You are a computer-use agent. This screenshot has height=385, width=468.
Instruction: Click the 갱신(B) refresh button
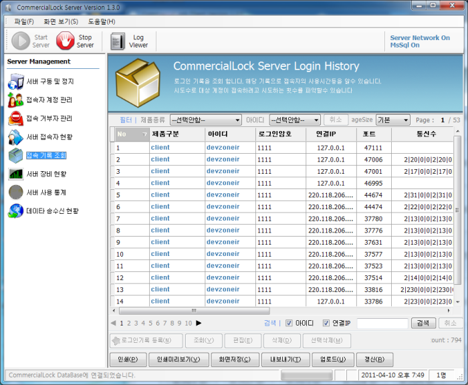(374, 360)
